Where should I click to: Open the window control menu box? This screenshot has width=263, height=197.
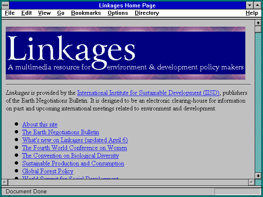[x=5, y=5]
